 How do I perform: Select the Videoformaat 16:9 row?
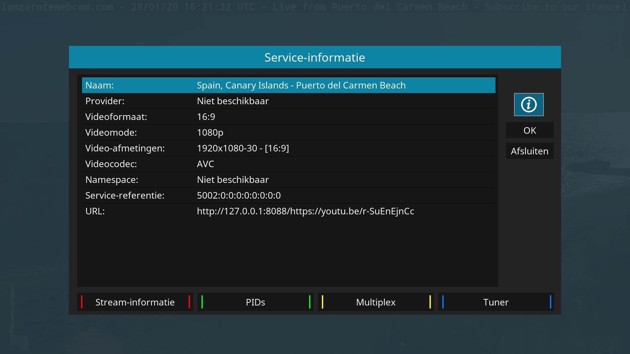(288, 117)
